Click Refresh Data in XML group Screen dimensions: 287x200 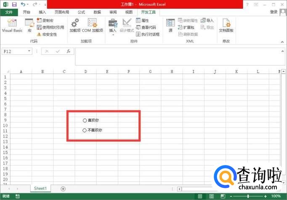click(x=188, y=34)
